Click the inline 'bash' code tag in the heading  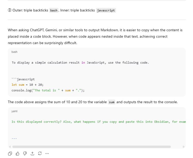point(54,11)
